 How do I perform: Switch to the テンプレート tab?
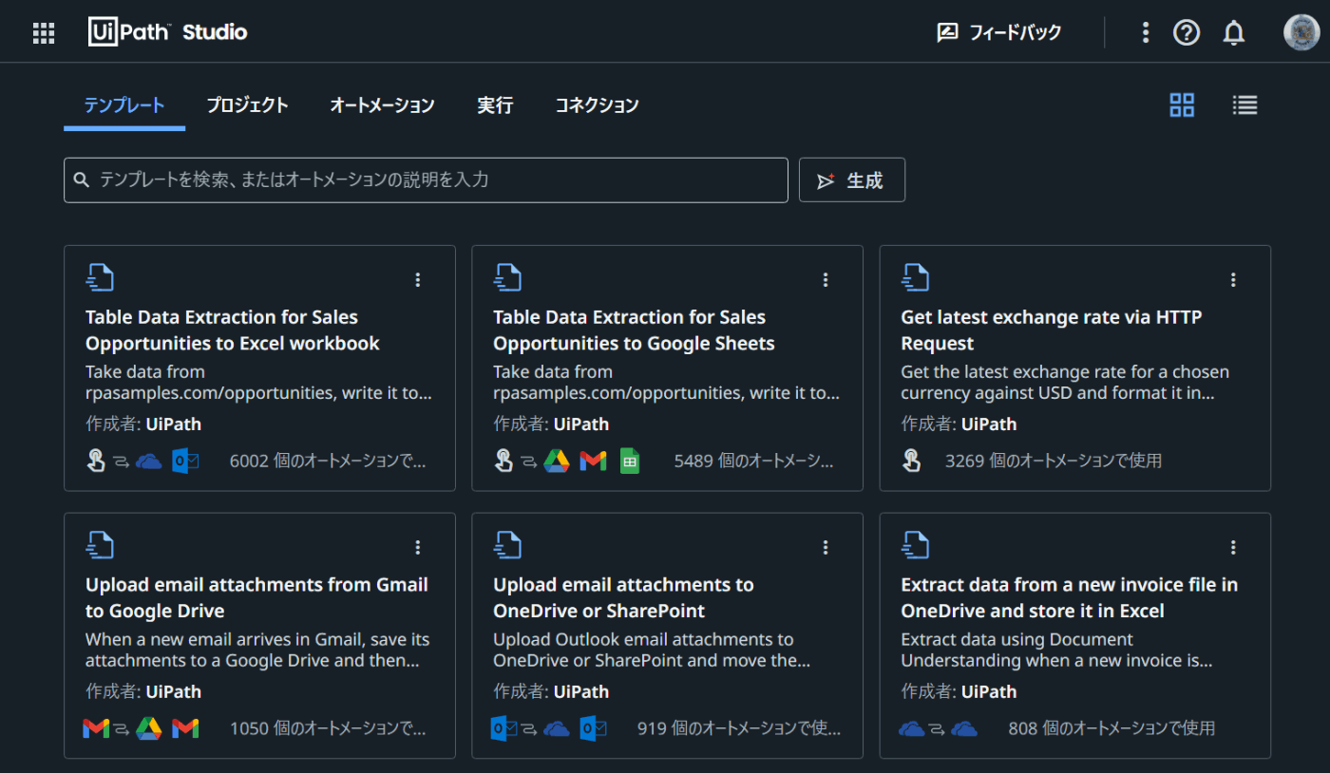point(124,105)
